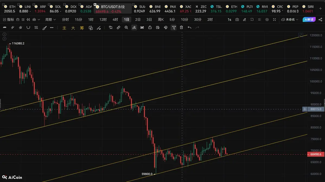Click the 筹 chip distribution button
The width and height of the screenshot is (325, 182).
pyautogui.click(x=82, y=28)
